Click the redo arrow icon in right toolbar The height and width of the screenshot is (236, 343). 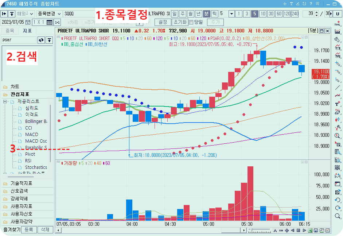tap(338, 208)
